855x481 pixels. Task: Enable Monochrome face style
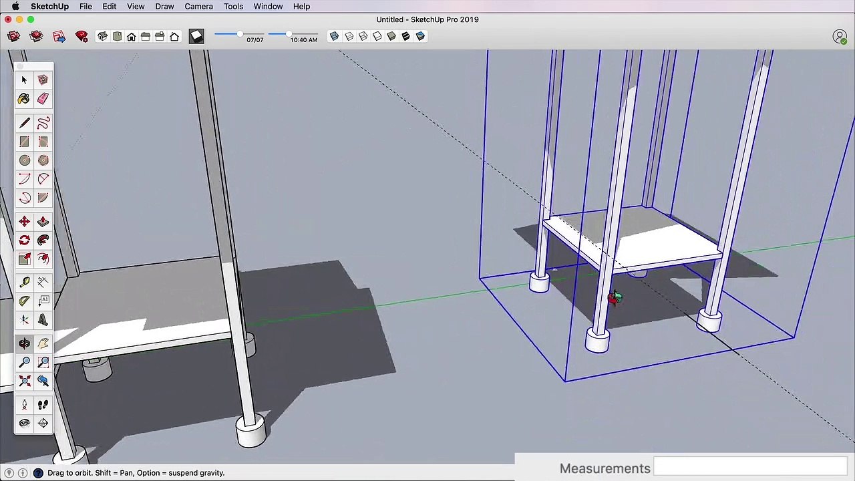click(x=420, y=37)
